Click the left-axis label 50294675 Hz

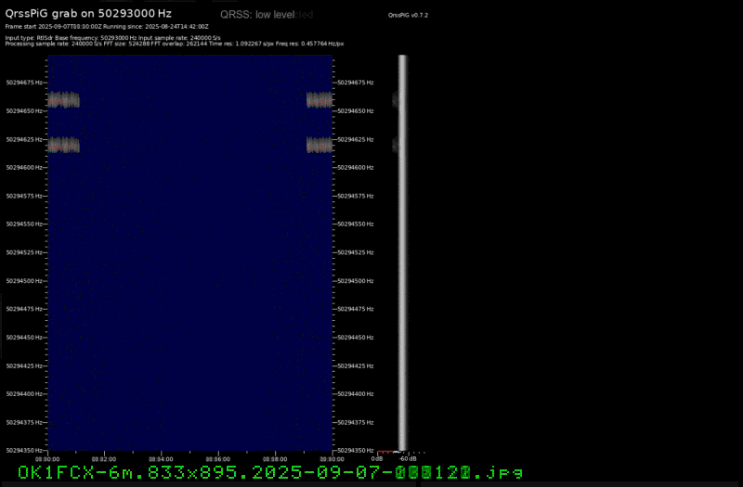24,83
